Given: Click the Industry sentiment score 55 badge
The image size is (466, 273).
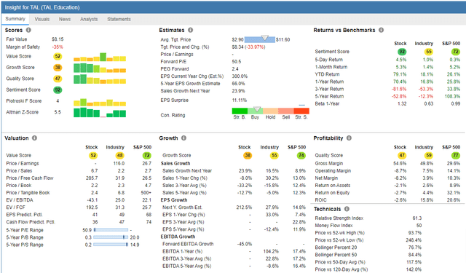Looking at the screenshot, I should [429, 52].
